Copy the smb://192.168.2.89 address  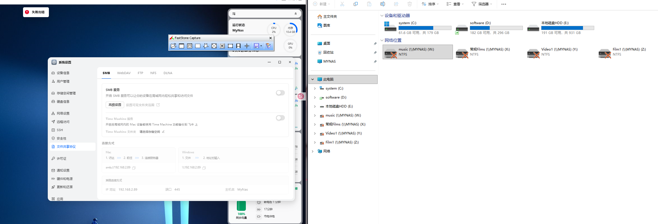pyautogui.click(x=134, y=168)
